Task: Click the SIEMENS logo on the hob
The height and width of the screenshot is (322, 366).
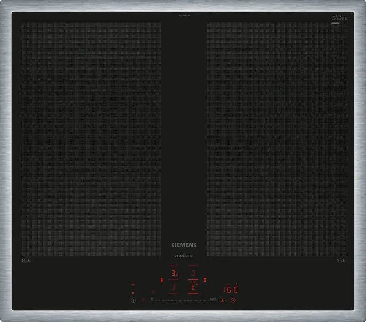Action: click(184, 245)
